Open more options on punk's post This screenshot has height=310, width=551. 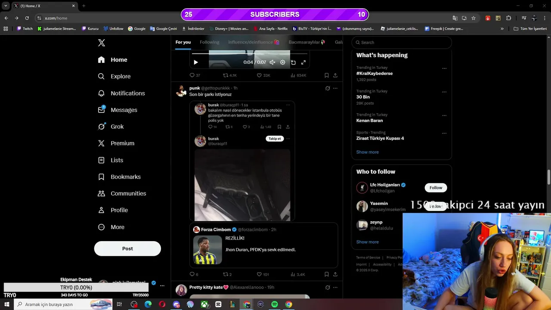335,88
